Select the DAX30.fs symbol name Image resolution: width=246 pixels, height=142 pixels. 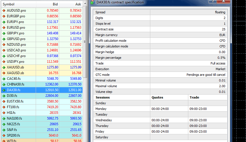(13, 90)
